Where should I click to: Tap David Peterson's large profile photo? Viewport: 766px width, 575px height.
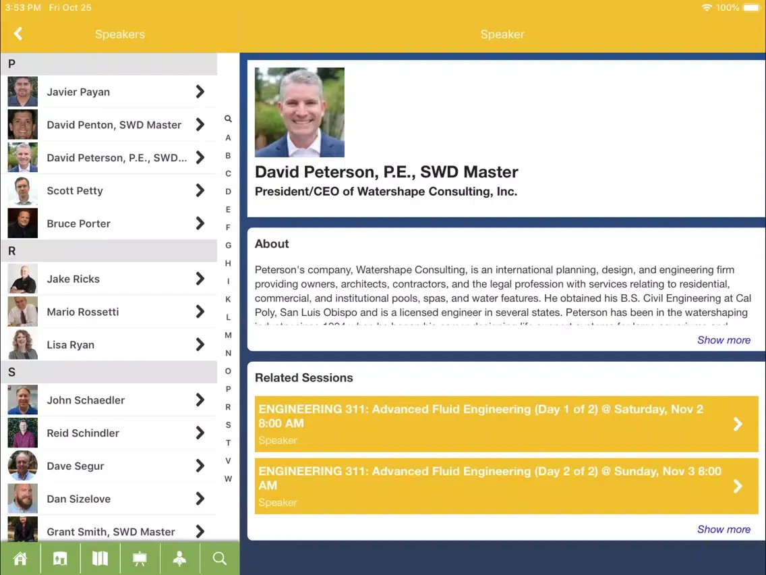click(x=299, y=112)
